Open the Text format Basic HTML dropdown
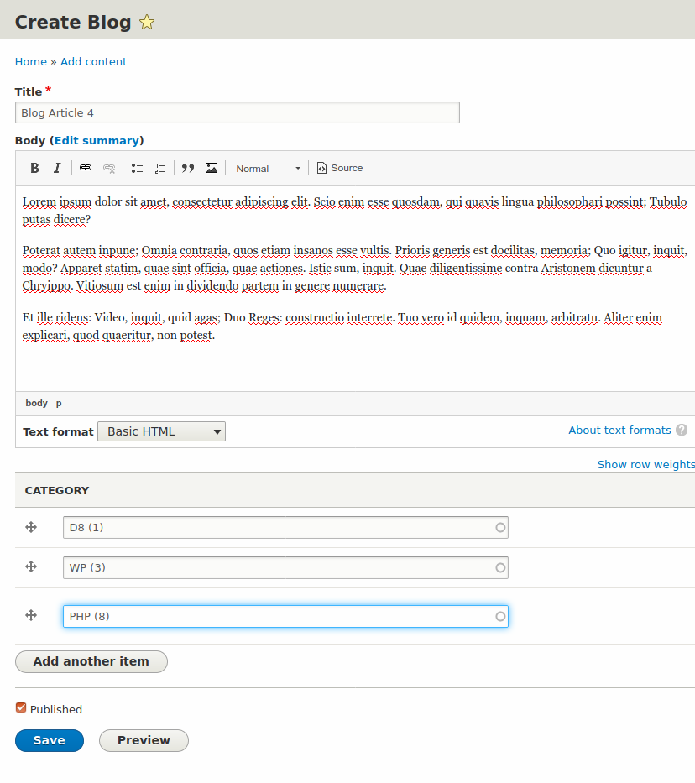This screenshot has width=695, height=783. tap(161, 431)
